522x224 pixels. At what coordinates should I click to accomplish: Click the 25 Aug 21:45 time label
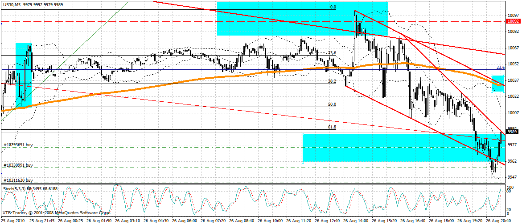tap(41, 220)
